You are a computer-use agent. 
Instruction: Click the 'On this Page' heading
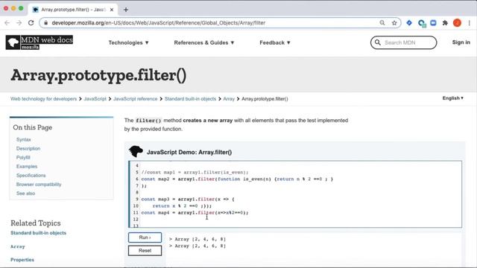pyautogui.click(x=33, y=127)
